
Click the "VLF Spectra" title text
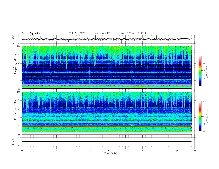[x=31, y=33]
